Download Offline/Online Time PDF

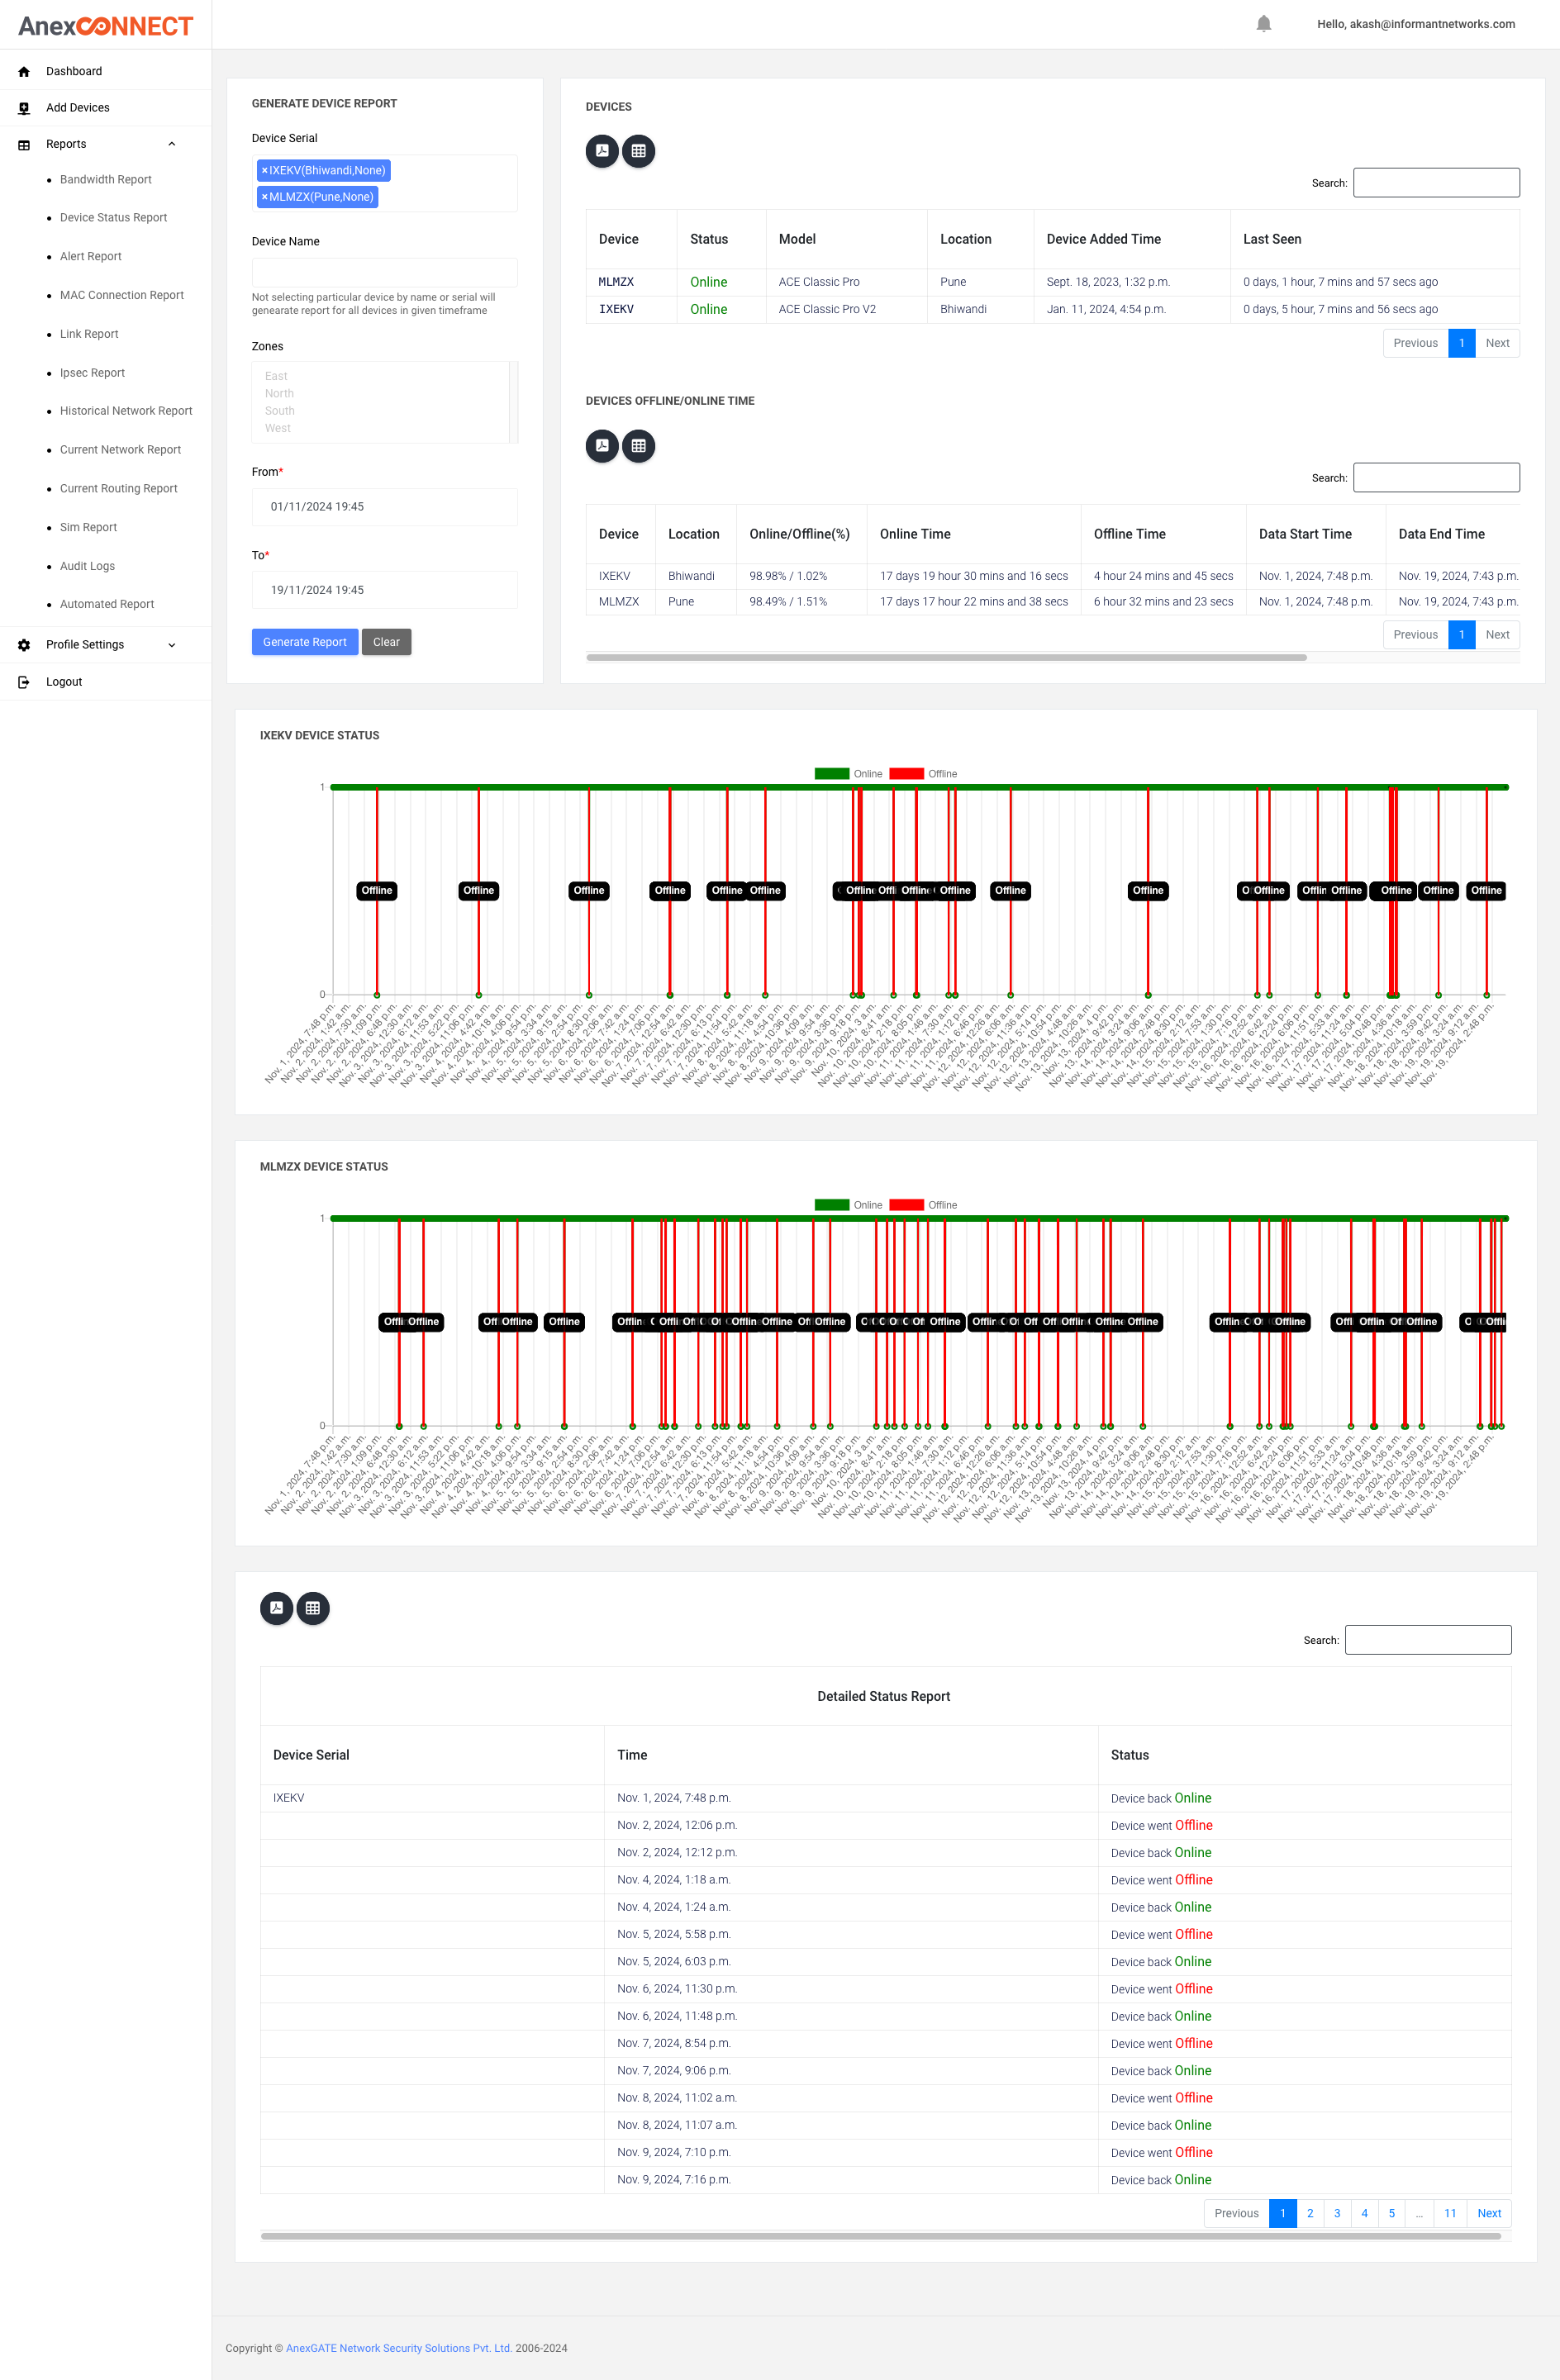click(602, 446)
